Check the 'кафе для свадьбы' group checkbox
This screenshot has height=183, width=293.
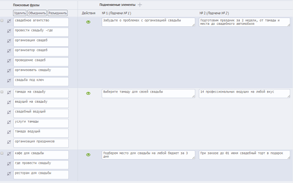(2, 153)
